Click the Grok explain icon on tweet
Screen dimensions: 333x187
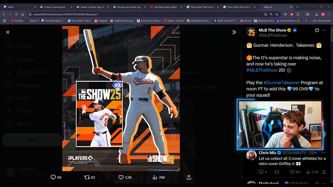[x=317, y=30]
